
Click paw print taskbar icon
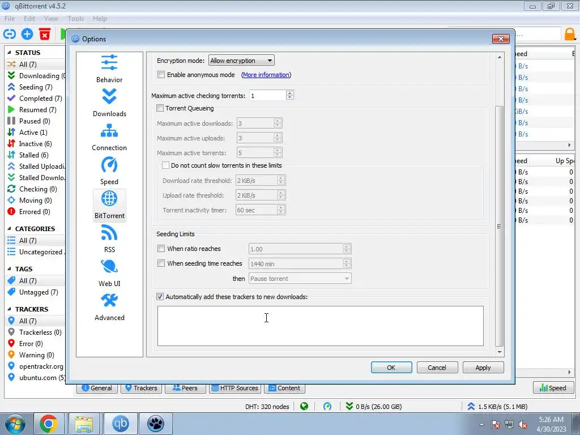(x=155, y=424)
